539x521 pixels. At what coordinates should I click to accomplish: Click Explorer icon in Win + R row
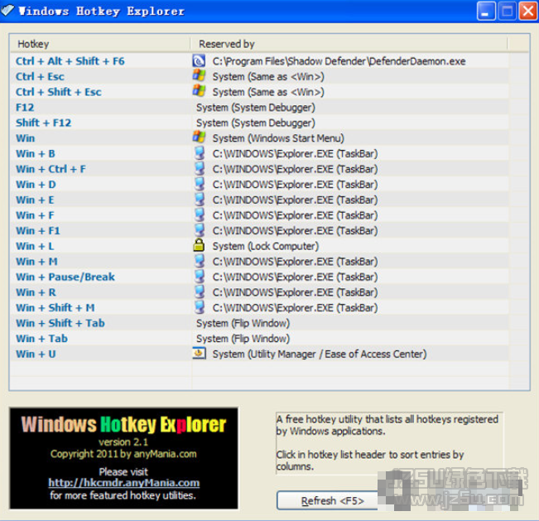200,292
